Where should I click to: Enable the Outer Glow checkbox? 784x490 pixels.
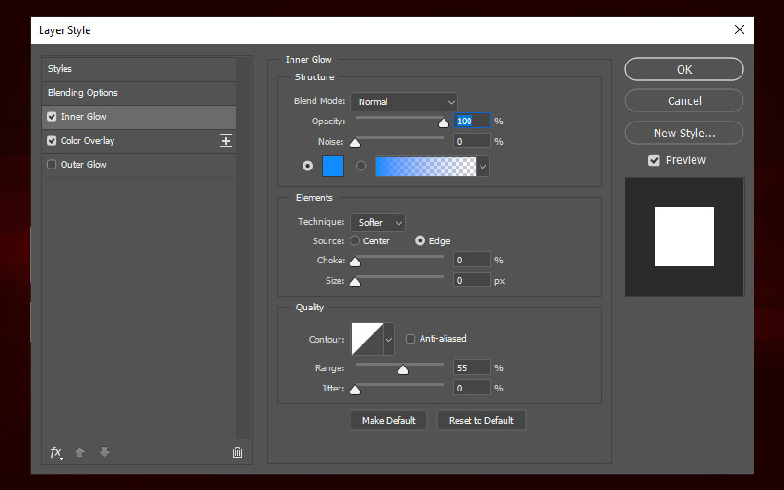point(52,165)
